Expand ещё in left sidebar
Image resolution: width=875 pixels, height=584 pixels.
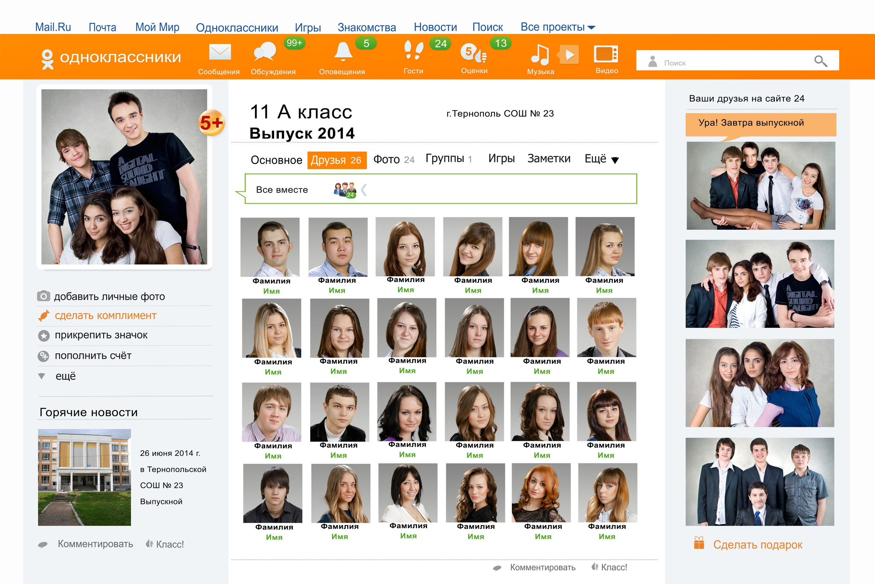[x=66, y=376]
